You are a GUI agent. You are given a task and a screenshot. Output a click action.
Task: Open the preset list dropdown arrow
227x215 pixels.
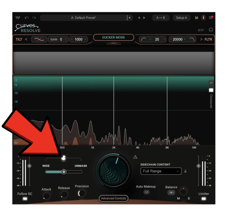(129, 18)
